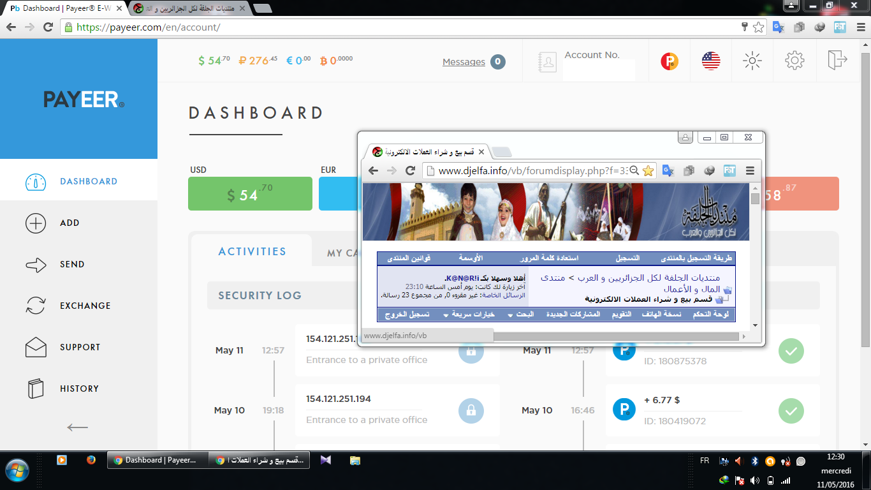871x490 pixels.
Task: Expand the البحث dropdown menu
Action: pos(521,315)
